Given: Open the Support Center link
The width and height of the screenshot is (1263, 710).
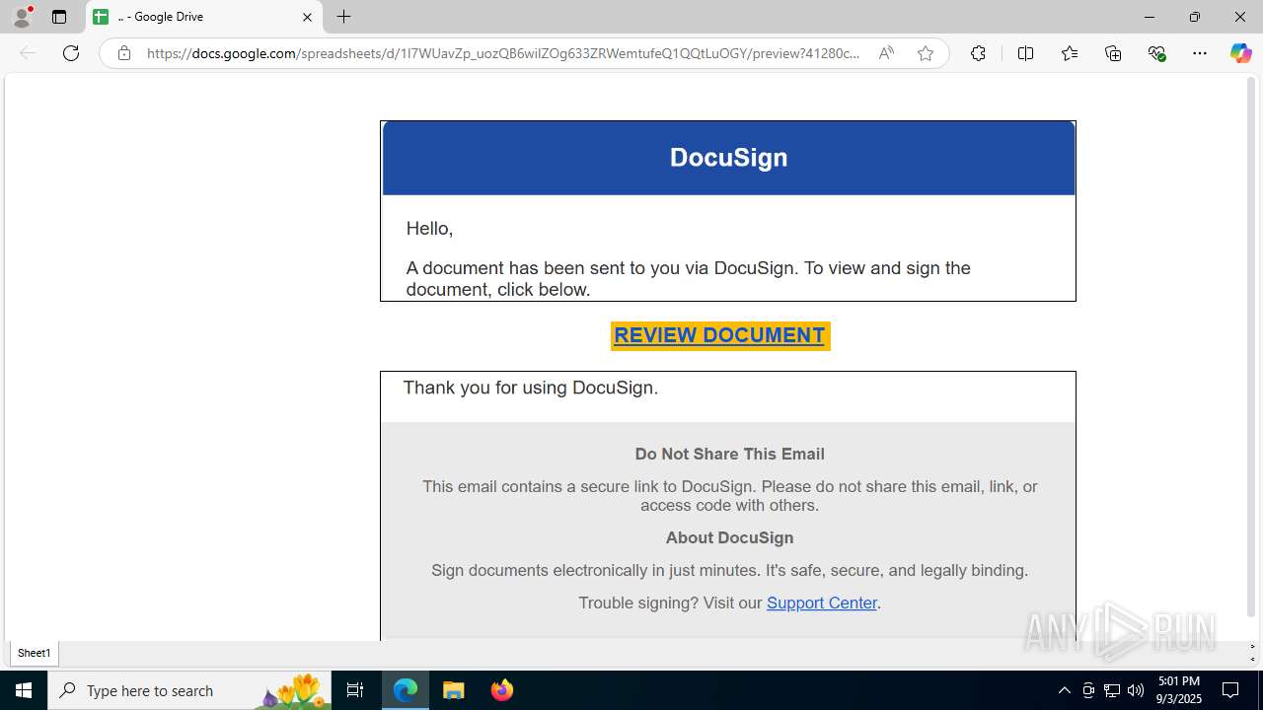Looking at the screenshot, I should 822,603.
